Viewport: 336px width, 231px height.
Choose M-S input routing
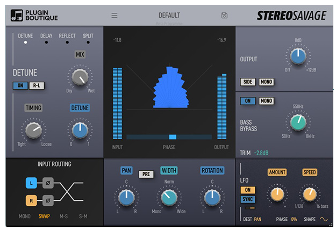tap(63, 216)
